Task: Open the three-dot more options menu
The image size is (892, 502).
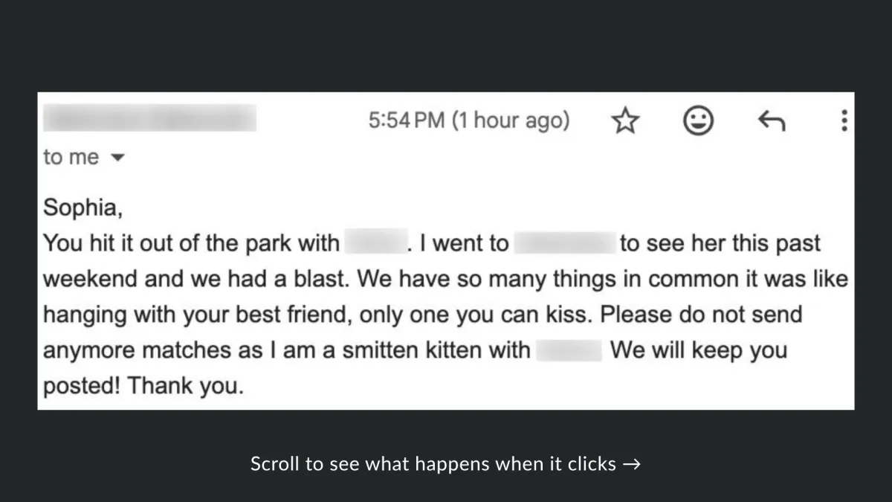Action: (x=844, y=121)
